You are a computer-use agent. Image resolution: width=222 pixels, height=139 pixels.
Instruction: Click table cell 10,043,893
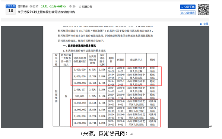(80, 103)
